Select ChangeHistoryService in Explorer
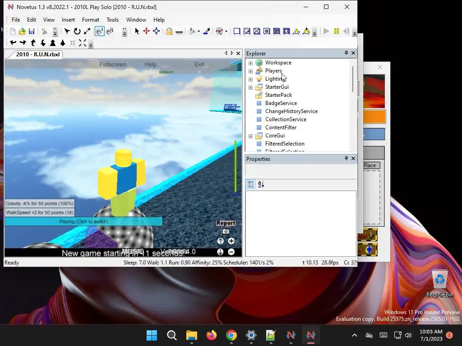Image resolution: width=462 pixels, height=346 pixels. (x=291, y=111)
